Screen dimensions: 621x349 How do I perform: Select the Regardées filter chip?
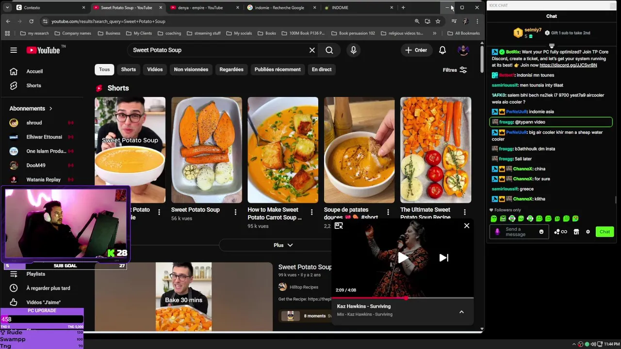[x=231, y=69]
